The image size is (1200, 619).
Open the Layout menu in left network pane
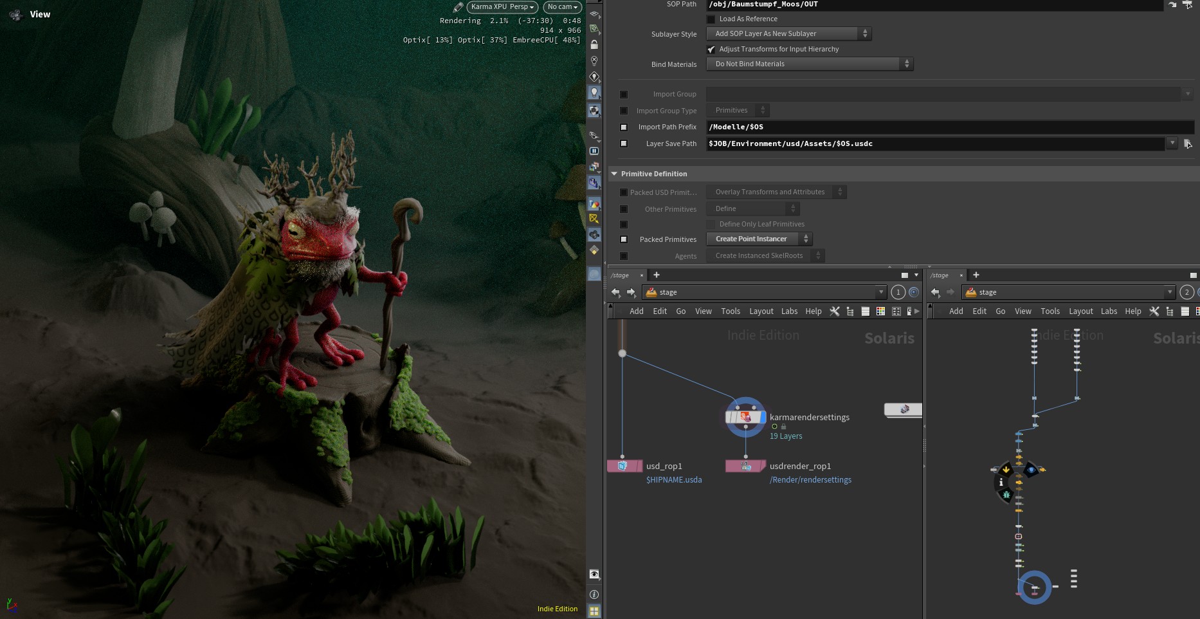click(761, 311)
